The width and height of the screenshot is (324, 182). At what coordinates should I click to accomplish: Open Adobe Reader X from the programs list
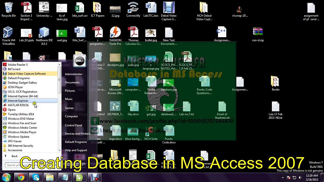coord(30,65)
